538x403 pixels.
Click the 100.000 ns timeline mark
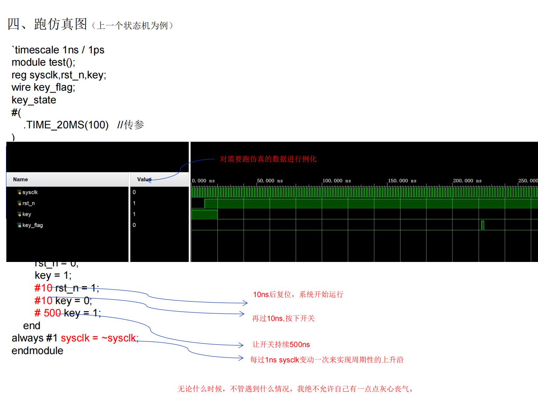[x=337, y=181]
